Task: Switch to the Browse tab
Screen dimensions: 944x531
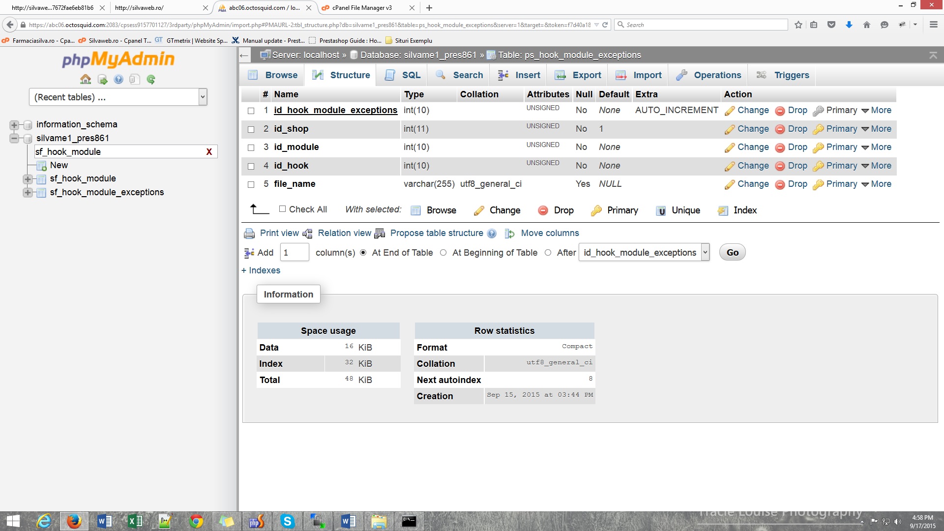Action: [x=273, y=75]
